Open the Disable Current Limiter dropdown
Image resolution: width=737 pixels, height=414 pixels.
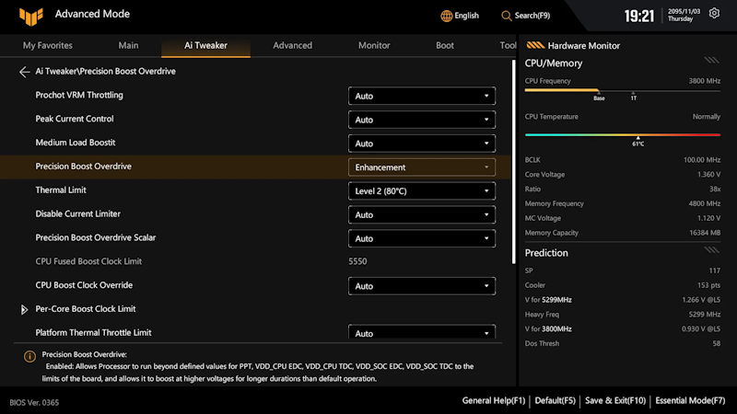[x=422, y=215]
